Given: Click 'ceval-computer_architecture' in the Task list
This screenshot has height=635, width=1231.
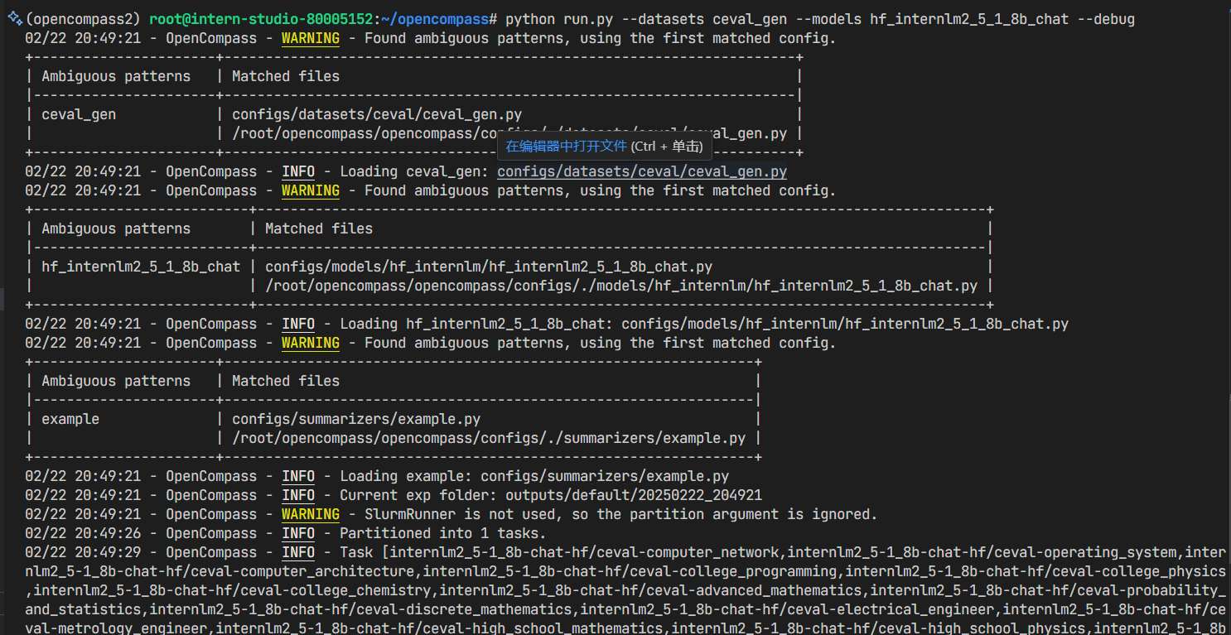Looking at the screenshot, I should 302,572.
